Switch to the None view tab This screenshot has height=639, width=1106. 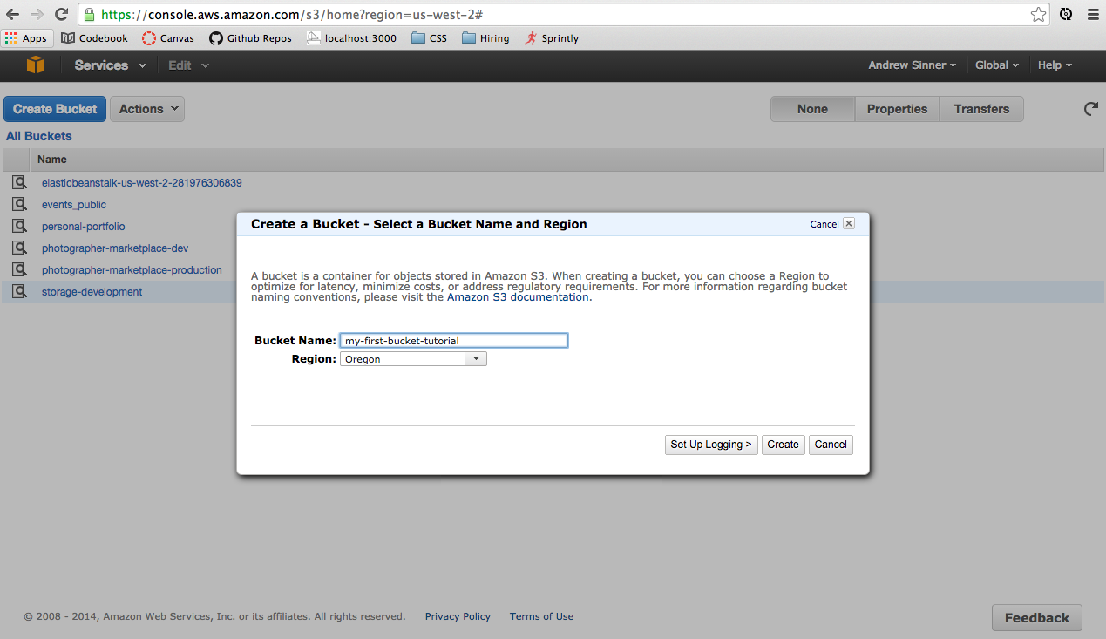pyautogui.click(x=812, y=109)
